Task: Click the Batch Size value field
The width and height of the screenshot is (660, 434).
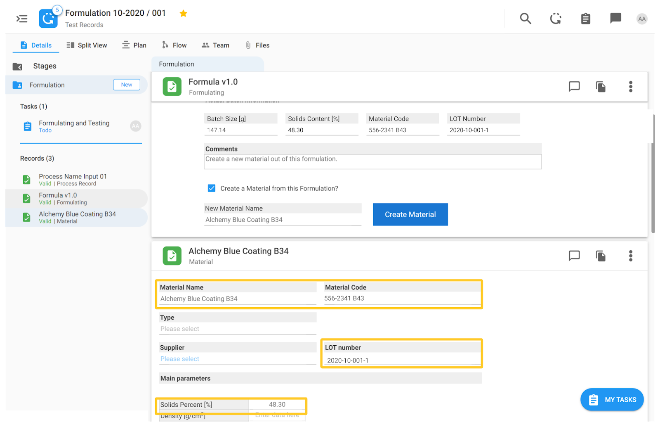Action: pos(241,130)
